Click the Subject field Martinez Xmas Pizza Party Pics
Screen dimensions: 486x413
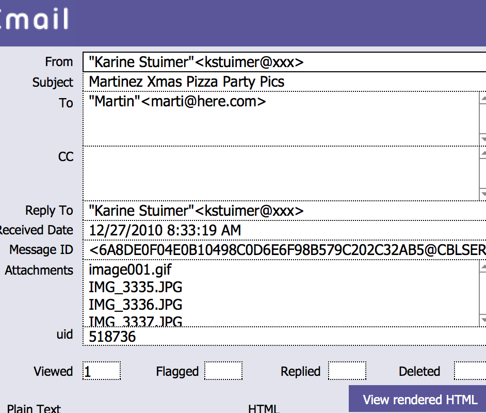(x=284, y=82)
